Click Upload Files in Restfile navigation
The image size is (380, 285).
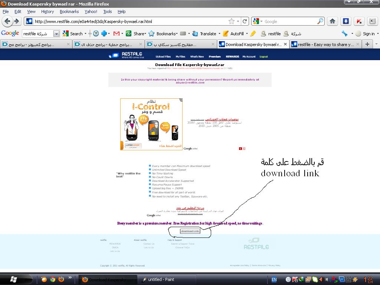pyautogui.click(x=163, y=56)
